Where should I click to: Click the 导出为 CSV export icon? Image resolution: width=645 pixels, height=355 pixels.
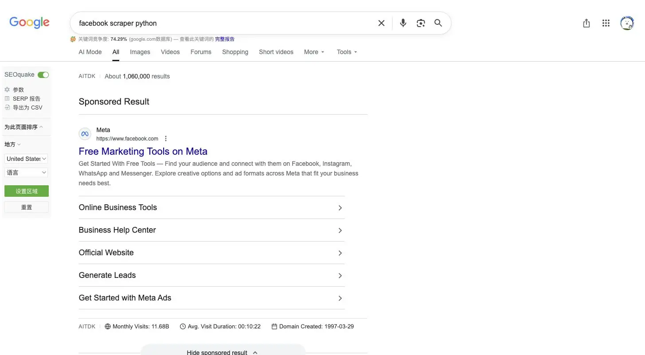[7, 107]
